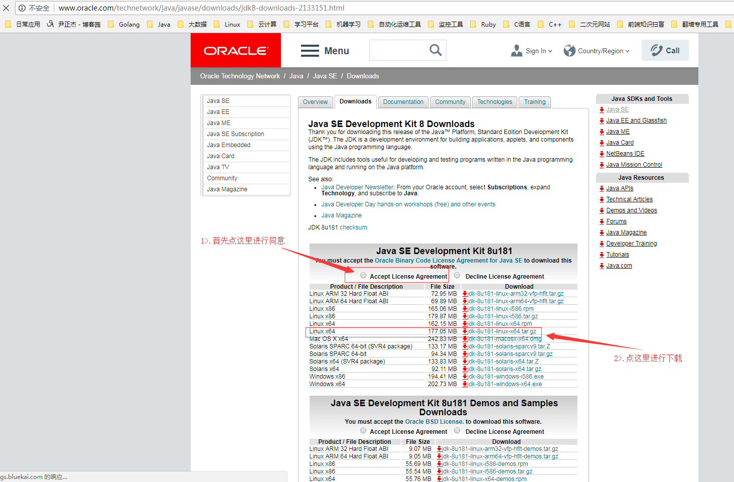Image resolution: width=734 pixels, height=482 pixels.
Task: Open the Linux bookmark folder
Action: (227, 24)
